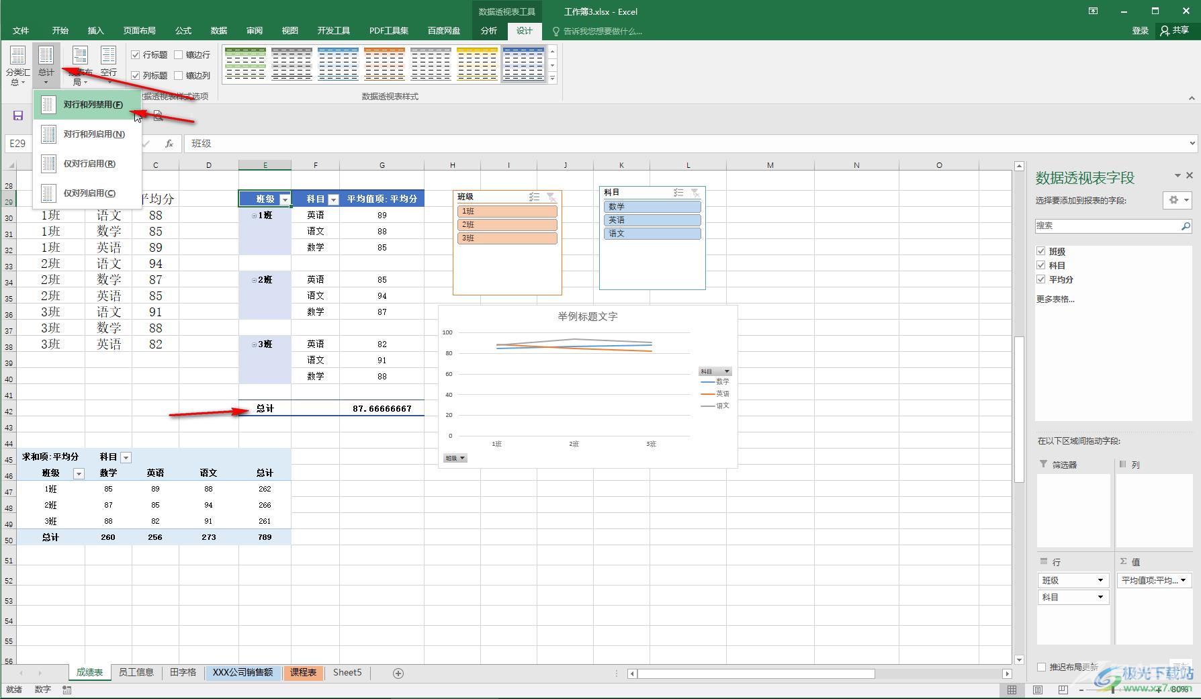Select 数学 in the 科目 slicer
This screenshot has height=699, width=1201.
pyautogui.click(x=652, y=207)
